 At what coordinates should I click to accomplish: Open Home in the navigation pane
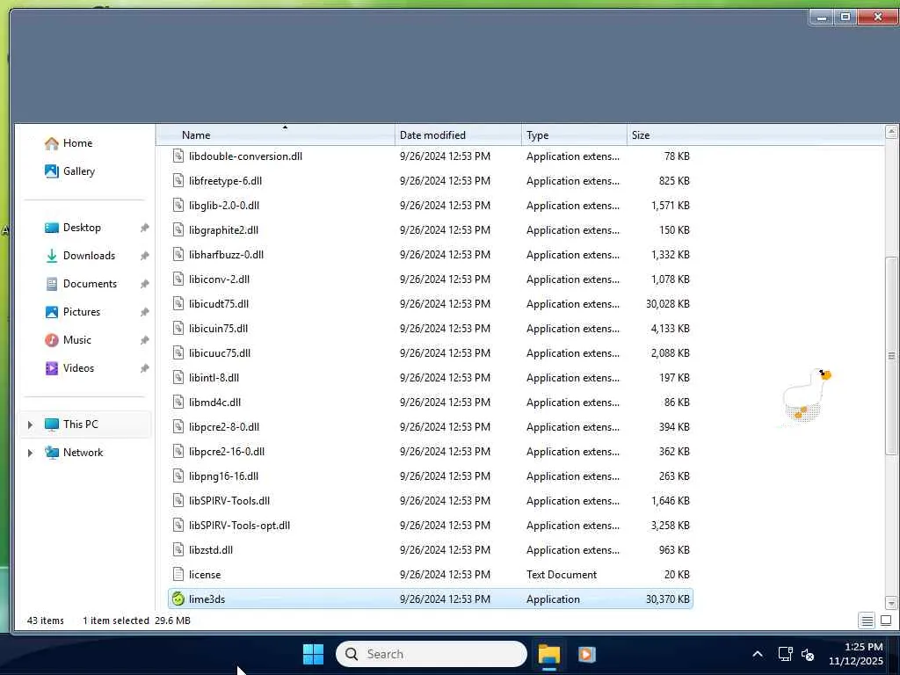pyautogui.click(x=69, y=143)
